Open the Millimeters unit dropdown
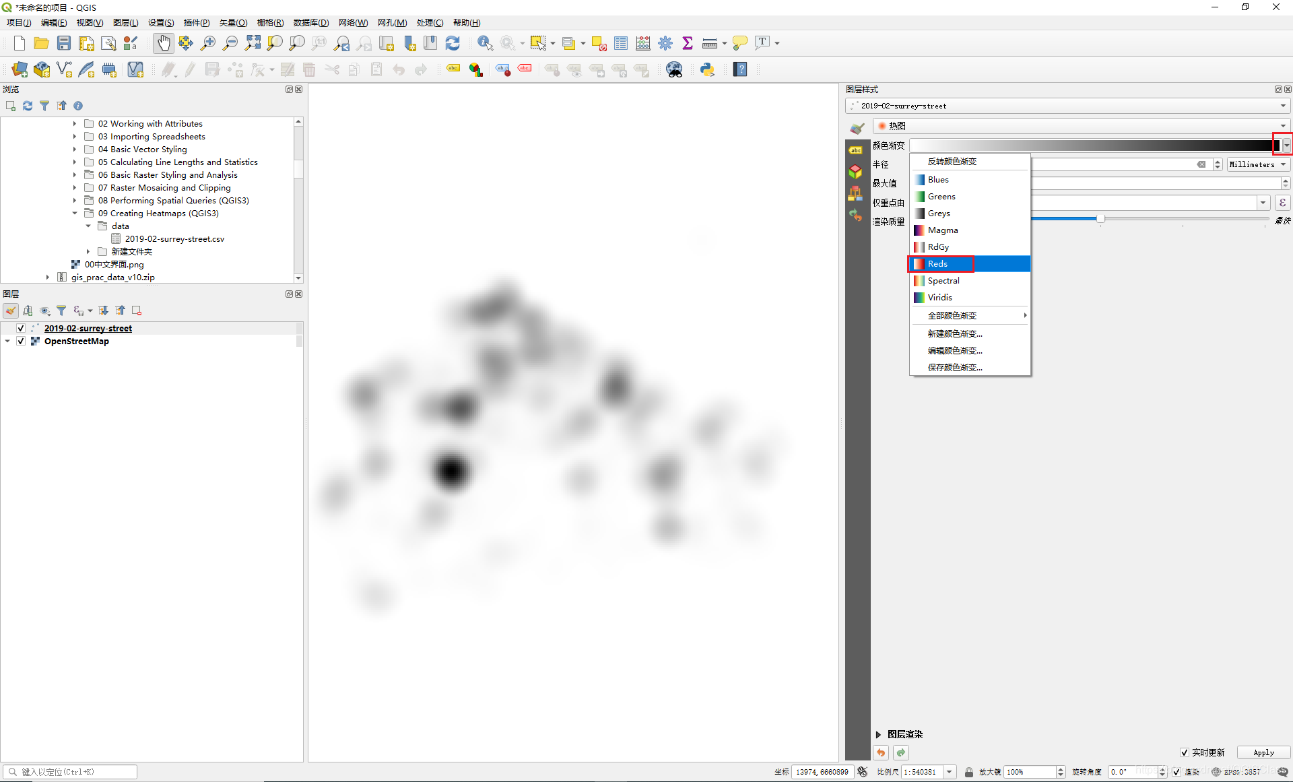1293x782 pixels. (x=1257, y=164)
